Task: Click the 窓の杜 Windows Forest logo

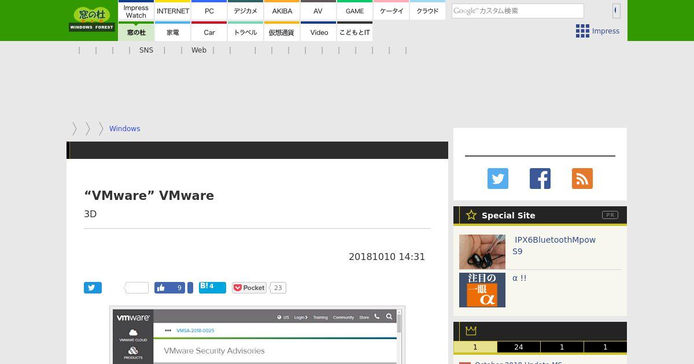Action: (92, 19)
